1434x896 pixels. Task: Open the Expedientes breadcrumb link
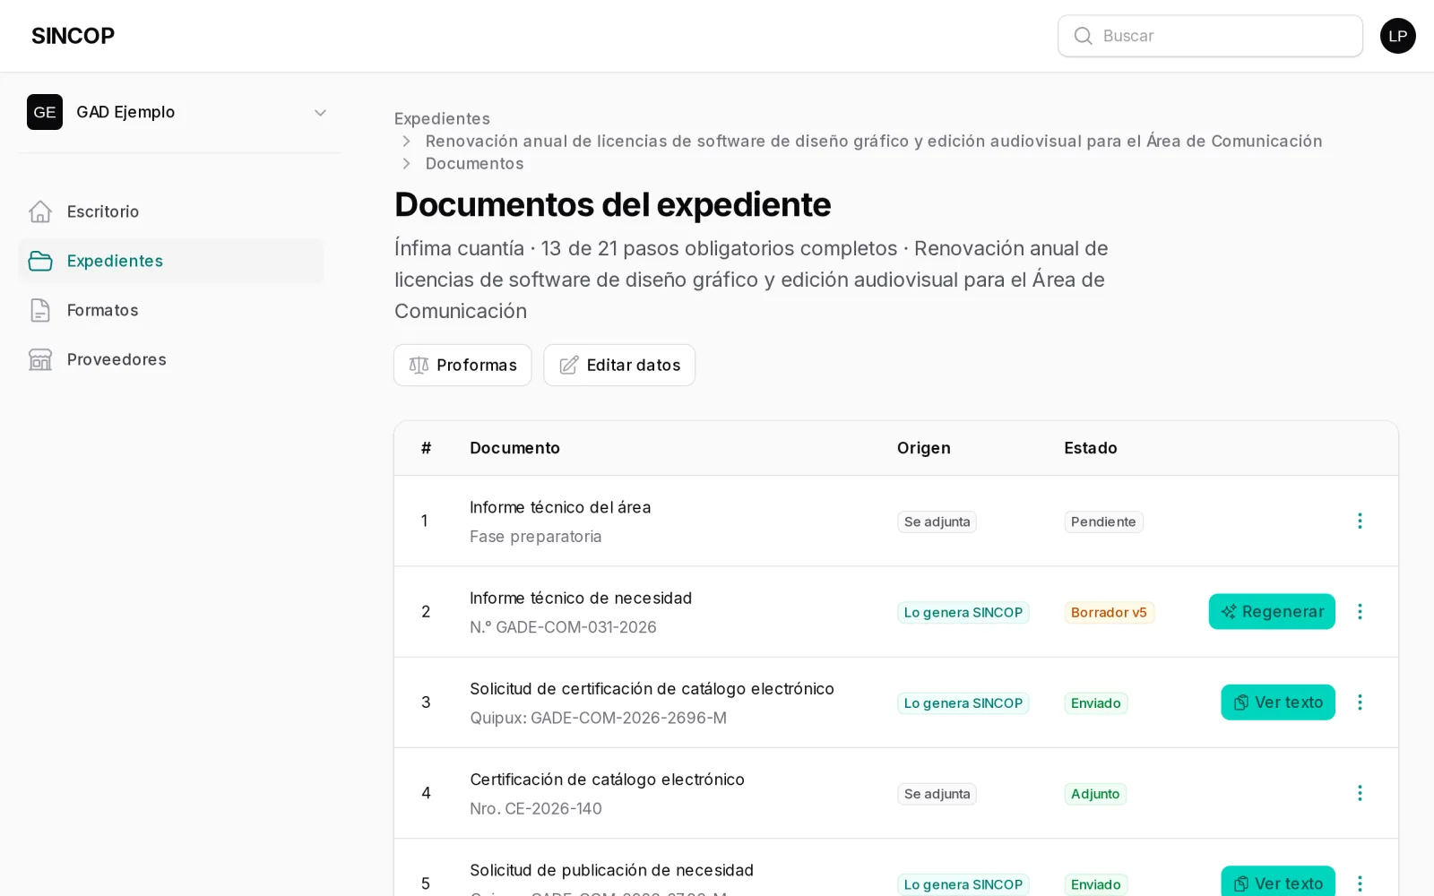coord(442,118)
